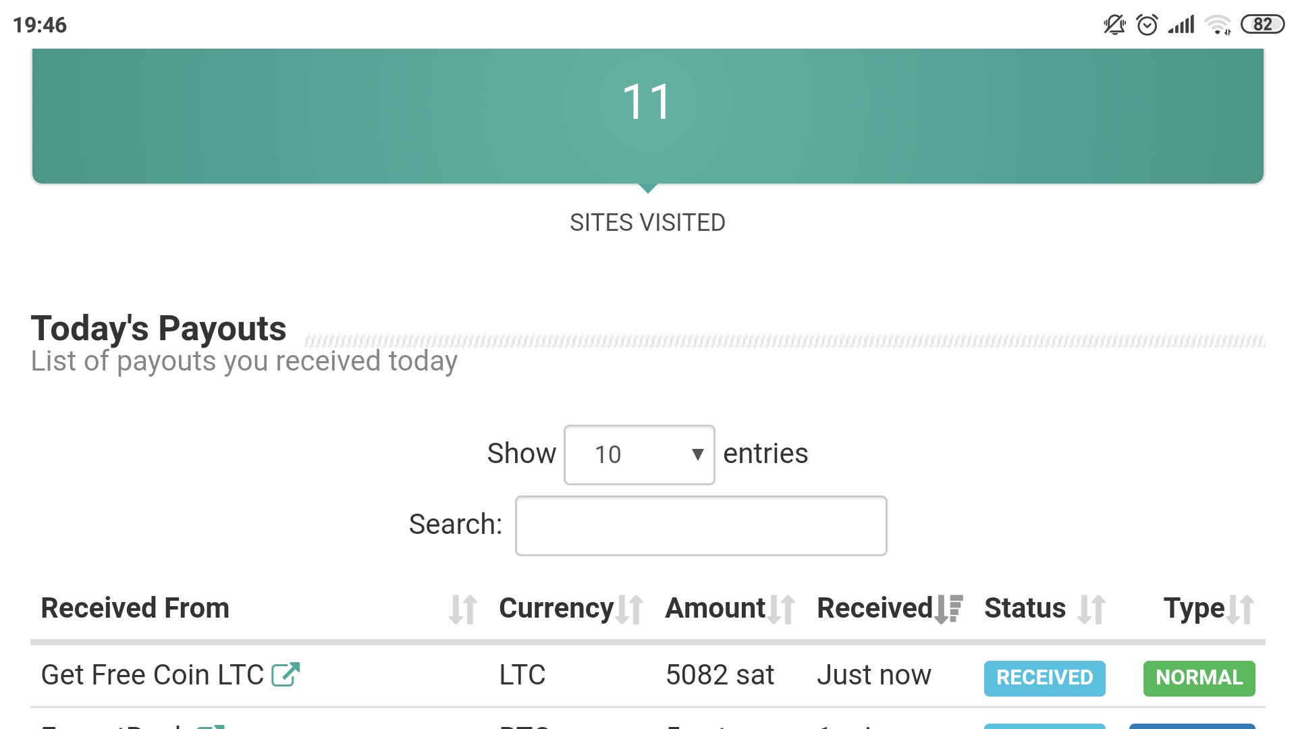Image resolution: width=1296 pixels, height=729 pixels.
Task: Sort table by Currency column arrows
Action: pyautogui.click(x=630, y=610)
